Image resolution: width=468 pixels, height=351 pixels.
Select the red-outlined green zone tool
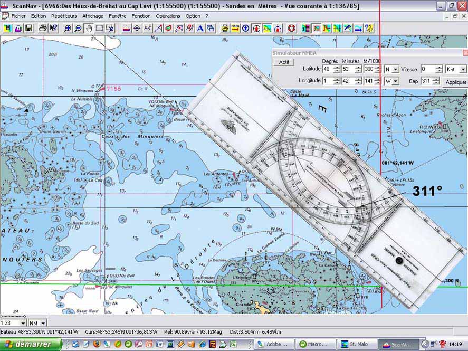click(x=169, y=29)
